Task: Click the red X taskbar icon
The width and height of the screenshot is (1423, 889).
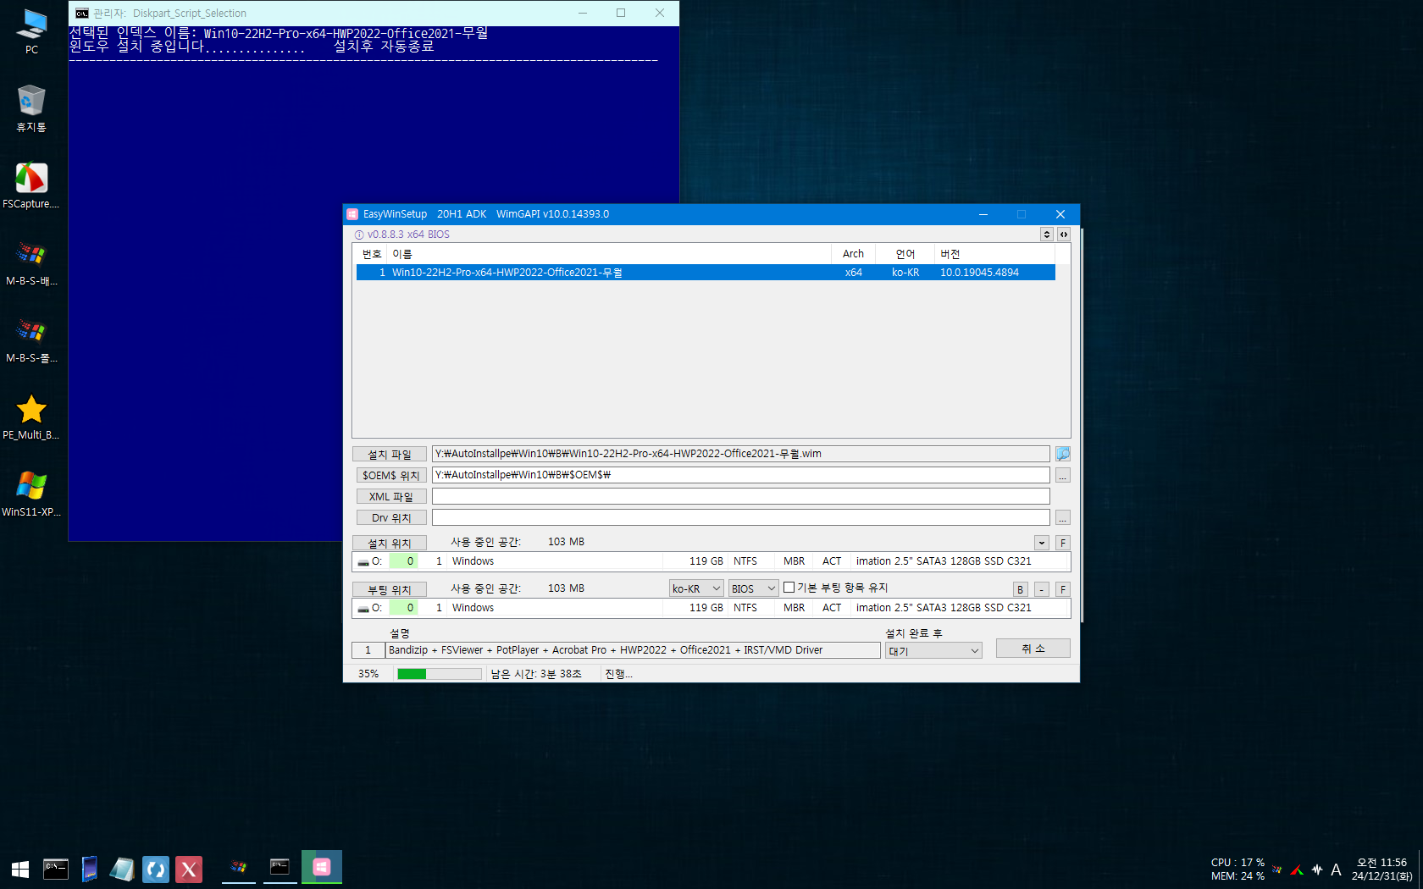Action: point(189,869)
